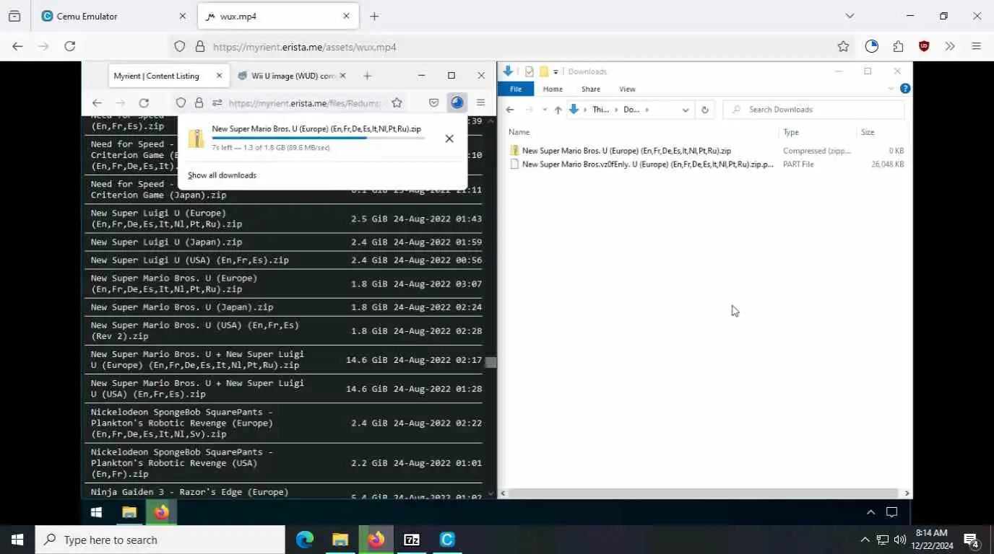Click the download progress bar in downloads panel
Screen dimensions: 994x554
coord(318,138)
